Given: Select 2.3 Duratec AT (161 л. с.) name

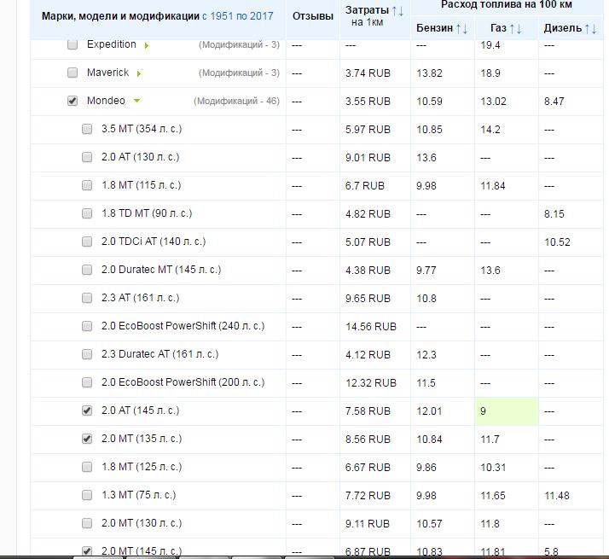Looking at the screenshot, I should pos(160,354).
